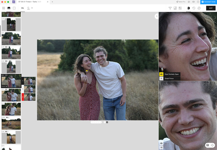Select image 1 in Scene 16 stack
This screenshot has height=150, width=217.
30,81
